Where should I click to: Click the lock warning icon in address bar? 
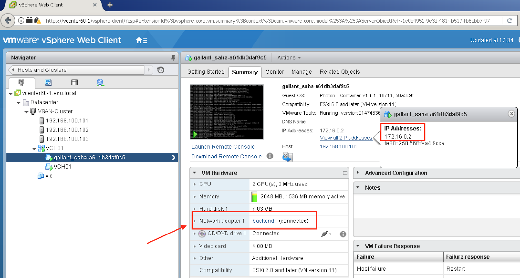click(37, 20)
